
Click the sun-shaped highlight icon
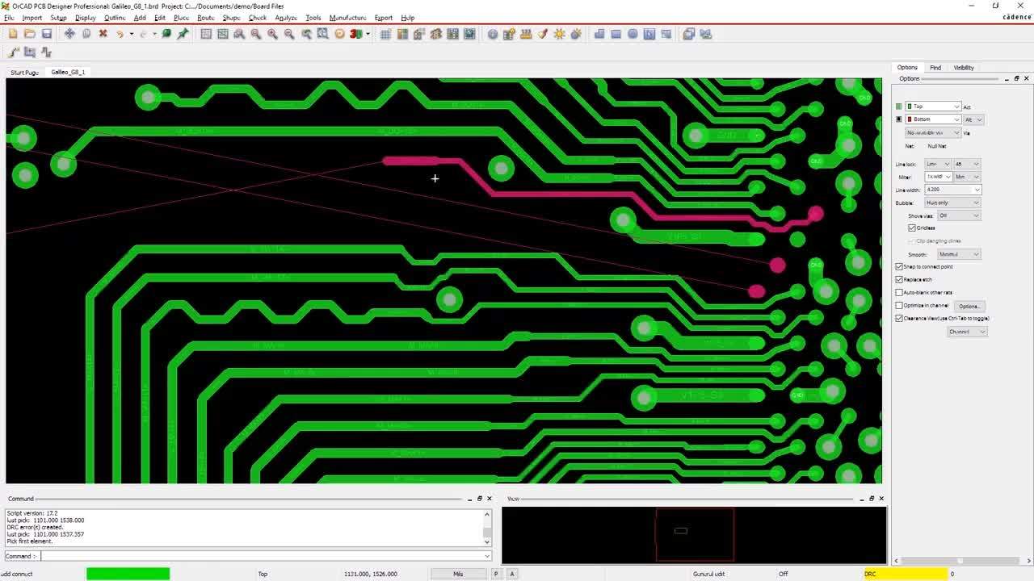click(x=559, y=34)
